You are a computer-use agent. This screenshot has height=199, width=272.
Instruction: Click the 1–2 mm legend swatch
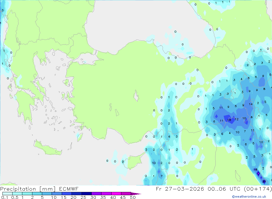27,194
